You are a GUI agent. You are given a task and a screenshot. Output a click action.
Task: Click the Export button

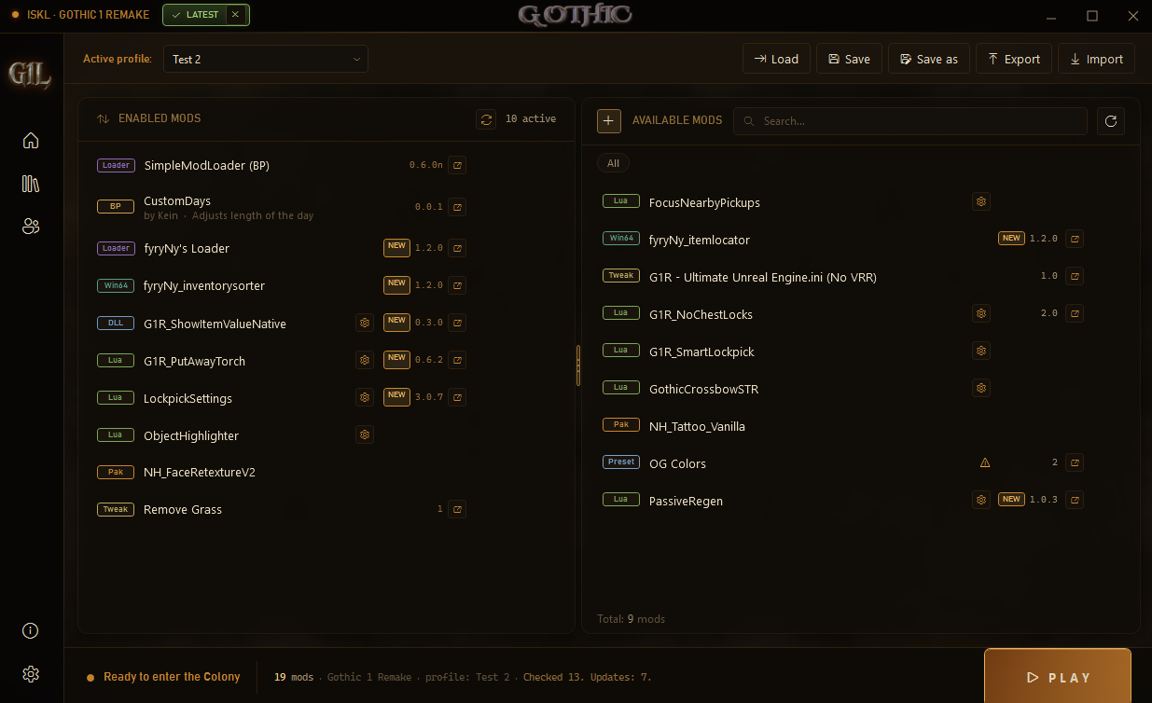point(1014,59)
